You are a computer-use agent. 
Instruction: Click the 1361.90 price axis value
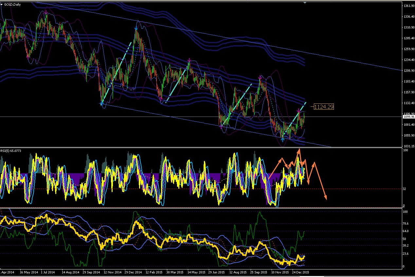click(x=409, y=6)
